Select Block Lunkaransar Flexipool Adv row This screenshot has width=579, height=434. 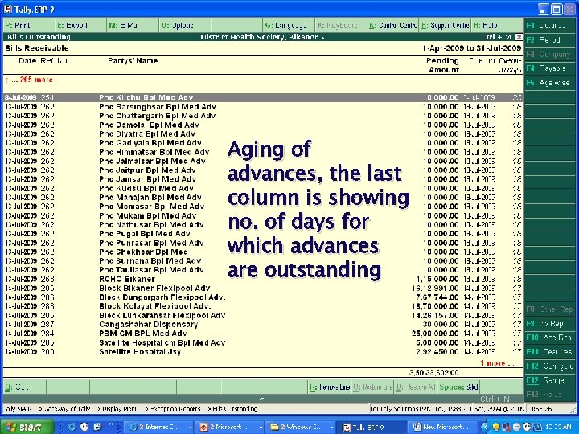click(262, 316)
